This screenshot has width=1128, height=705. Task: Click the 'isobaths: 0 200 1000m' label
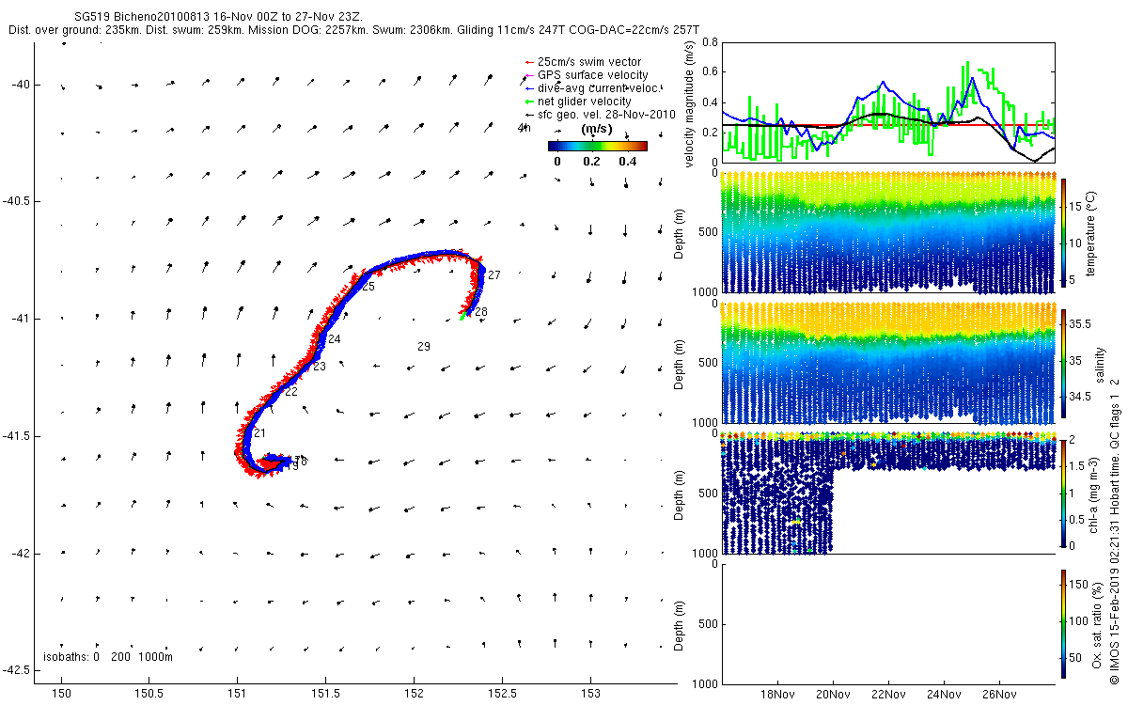(108, 656)
